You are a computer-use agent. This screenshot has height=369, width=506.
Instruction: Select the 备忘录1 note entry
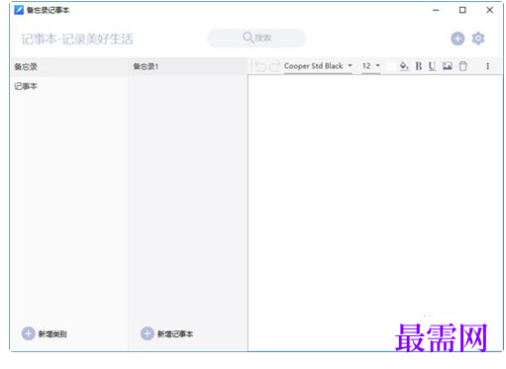(x=187, y=66)
